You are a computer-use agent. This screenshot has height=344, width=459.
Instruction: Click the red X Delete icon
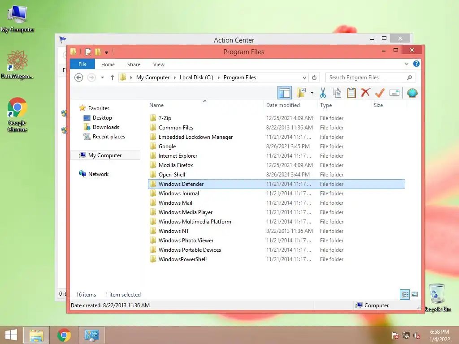pos(365,93)
